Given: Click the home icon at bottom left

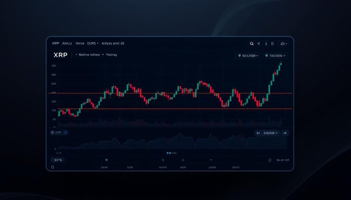Looking at the screenshot, I should pyautogui.click(x=52, y=167).
